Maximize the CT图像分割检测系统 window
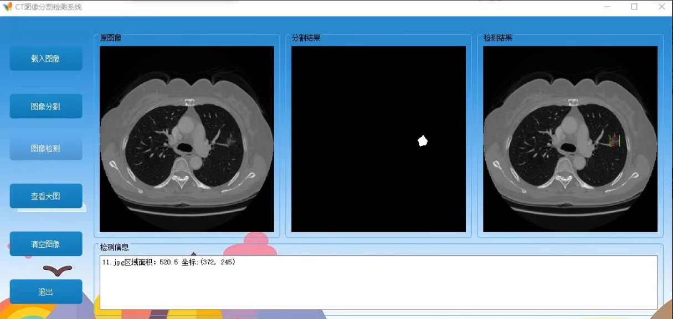673x319 pixels. pos(634,7)
